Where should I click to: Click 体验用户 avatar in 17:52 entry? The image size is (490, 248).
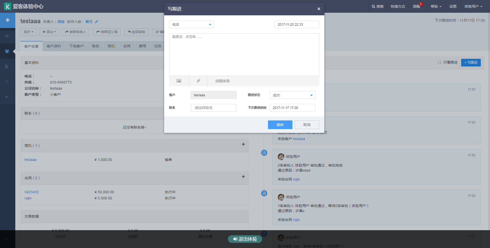point(281,197)
